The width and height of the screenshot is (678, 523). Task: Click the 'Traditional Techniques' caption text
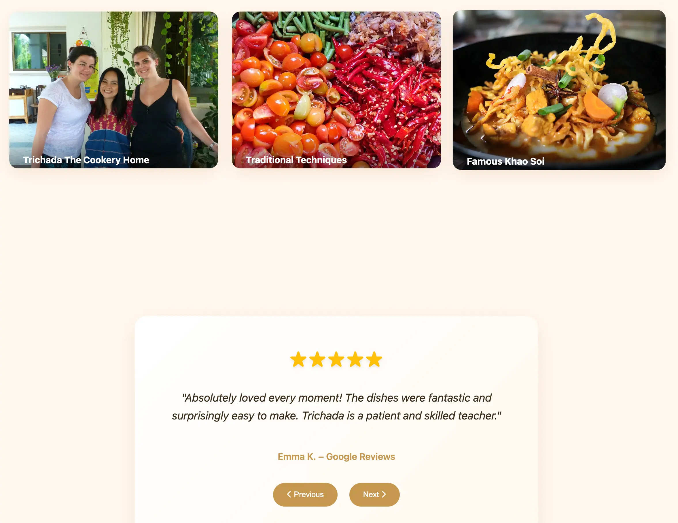tap(296, 160)
